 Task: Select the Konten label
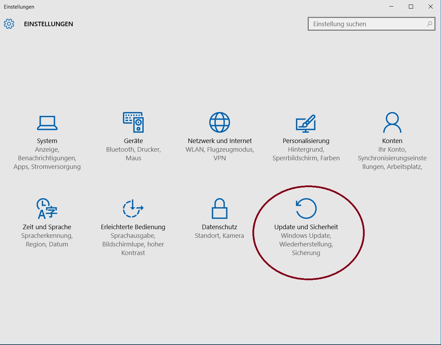(x=392, y=141)
